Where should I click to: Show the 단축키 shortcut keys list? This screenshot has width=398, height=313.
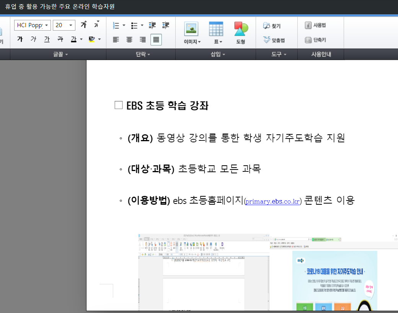315,40
